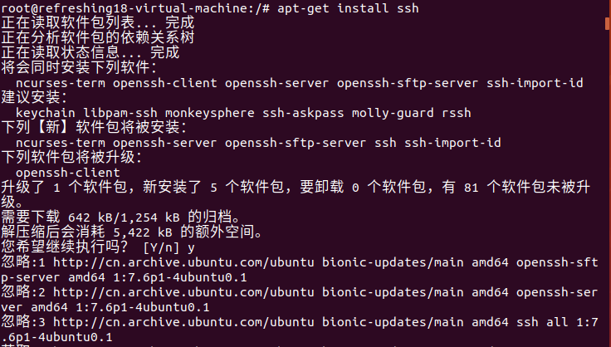This screenshot has width=611, height=347.
Task: Select the 'libpam-ssh' suggested package
Action: 120,113
